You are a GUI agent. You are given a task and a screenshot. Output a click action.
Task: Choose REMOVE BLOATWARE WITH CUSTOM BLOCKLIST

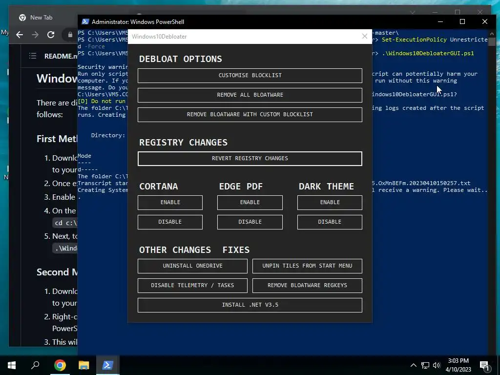click(x=250, y=114)
